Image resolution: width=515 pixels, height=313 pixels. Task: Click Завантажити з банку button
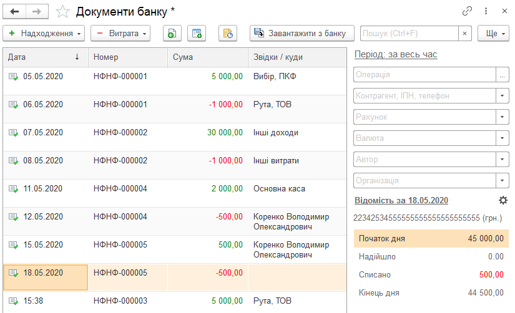pos(302,34)
